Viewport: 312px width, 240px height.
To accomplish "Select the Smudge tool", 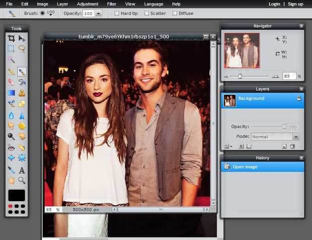I will click(x=11, y=126).
